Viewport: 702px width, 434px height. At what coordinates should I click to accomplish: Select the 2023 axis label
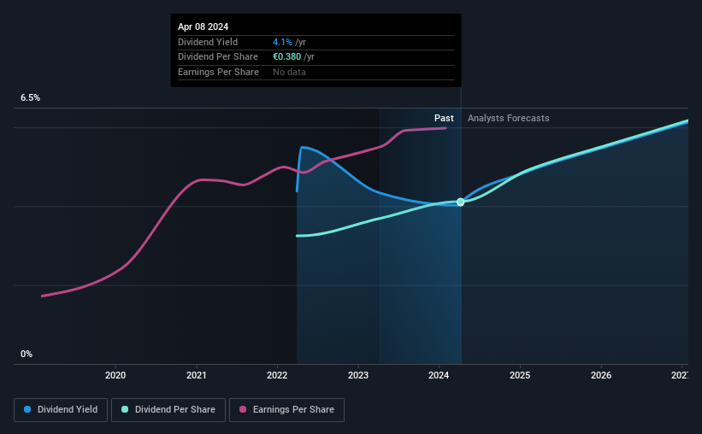click(358, 375)
